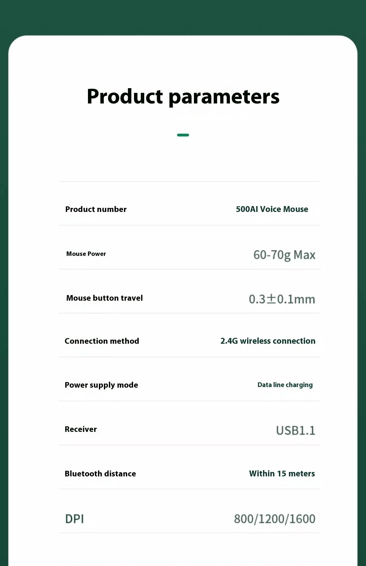Select the "Mouse button travel" label
Image resolution: width=366 pixels, height=566 pixels.
pos(104,298)
